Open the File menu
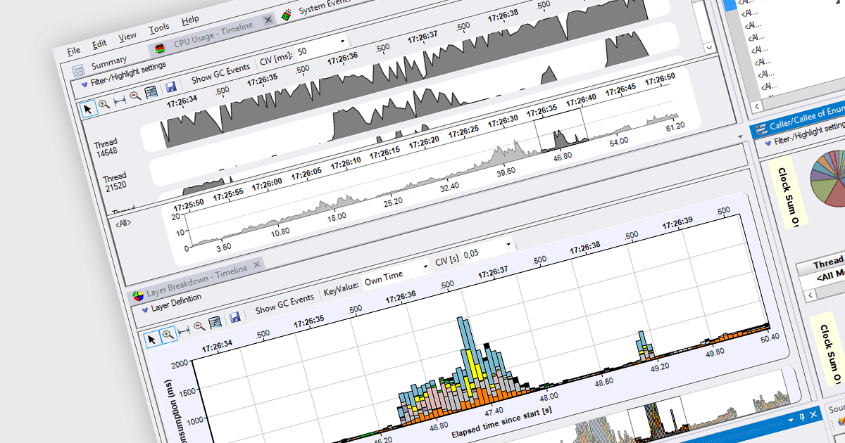This screenshot has height=443, width=845. tap(74, 51)
